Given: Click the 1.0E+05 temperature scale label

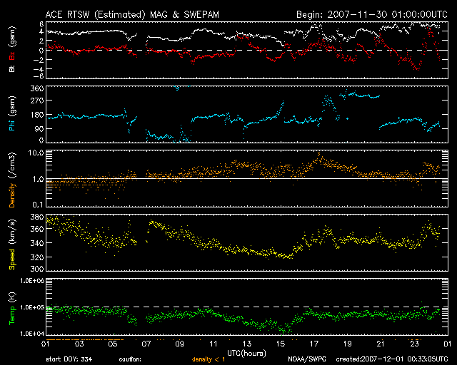Looking at the screenshot, I should tap(32, 307).
